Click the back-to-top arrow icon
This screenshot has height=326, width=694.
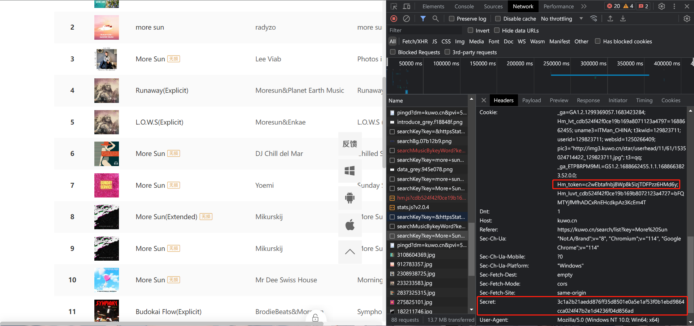point(350,252)
